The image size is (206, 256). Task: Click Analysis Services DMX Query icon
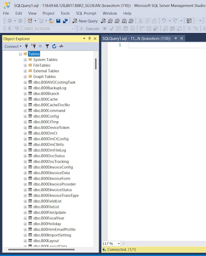[x=117, y=21]
